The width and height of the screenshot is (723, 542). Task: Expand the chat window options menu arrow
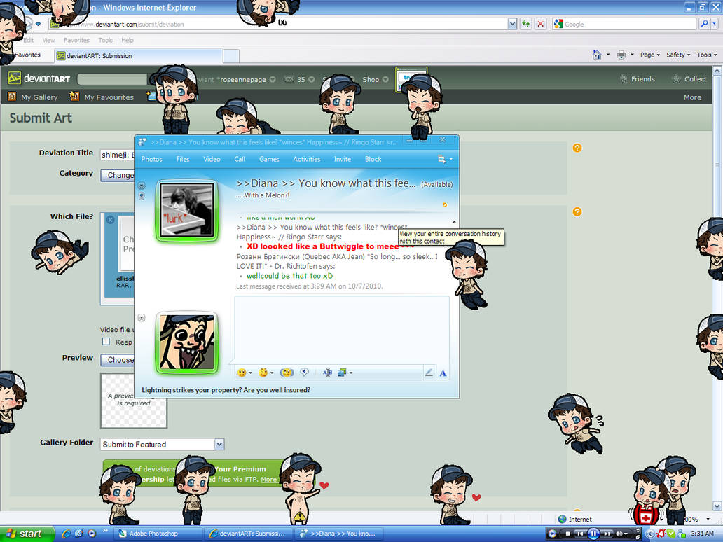pyautogui.click(x=451, y=159)
